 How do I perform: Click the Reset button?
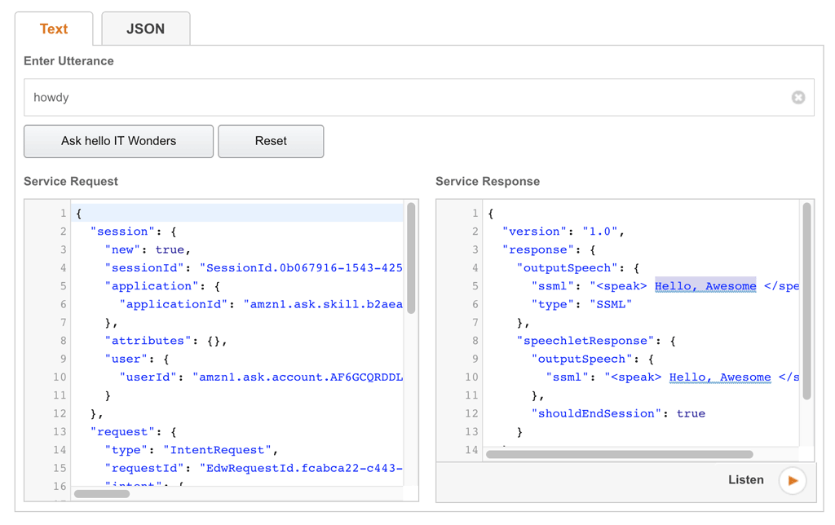click(x=271, y=141)
